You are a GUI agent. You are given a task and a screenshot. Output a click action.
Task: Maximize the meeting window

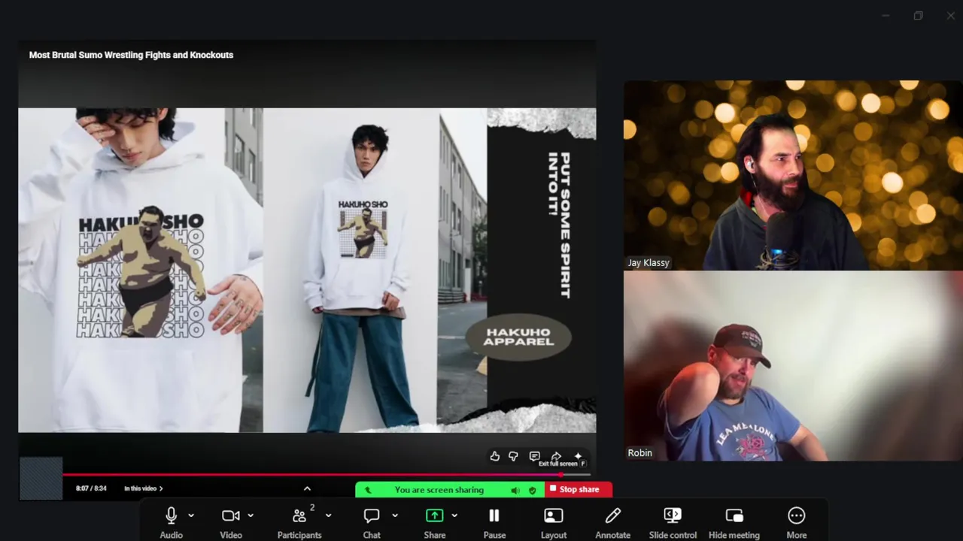(918, 16)
